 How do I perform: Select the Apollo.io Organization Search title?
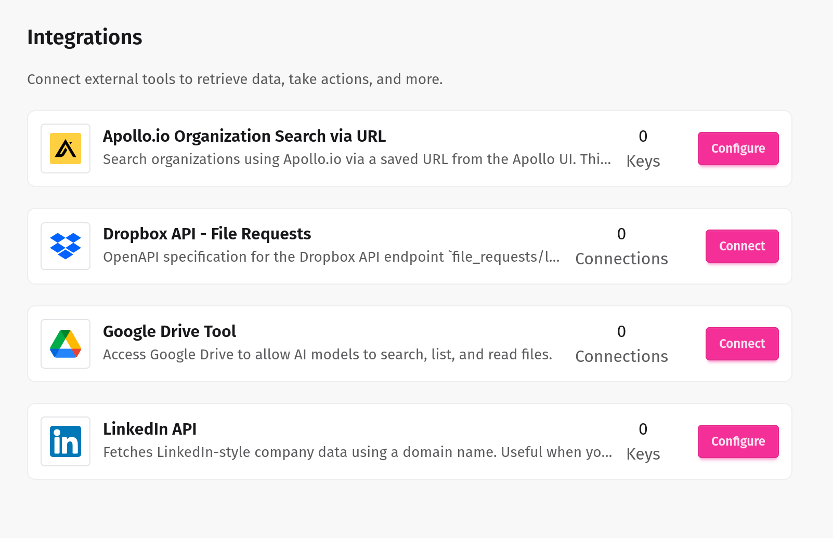(244, 136)
